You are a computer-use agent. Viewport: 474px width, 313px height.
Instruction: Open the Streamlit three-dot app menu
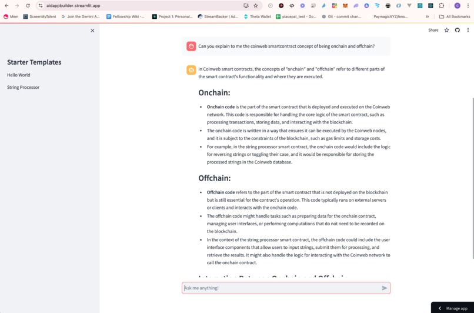click(x=468, y=30)
